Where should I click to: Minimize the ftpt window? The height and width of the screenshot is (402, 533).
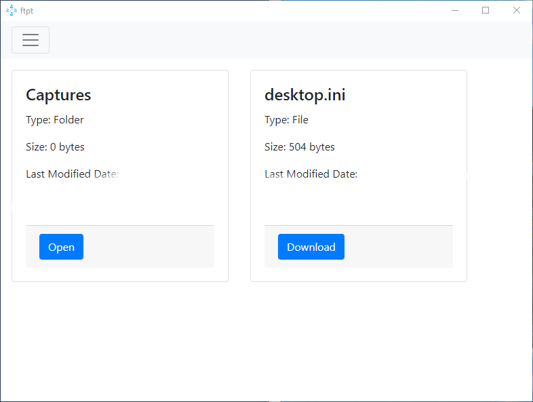pos(455,10)
